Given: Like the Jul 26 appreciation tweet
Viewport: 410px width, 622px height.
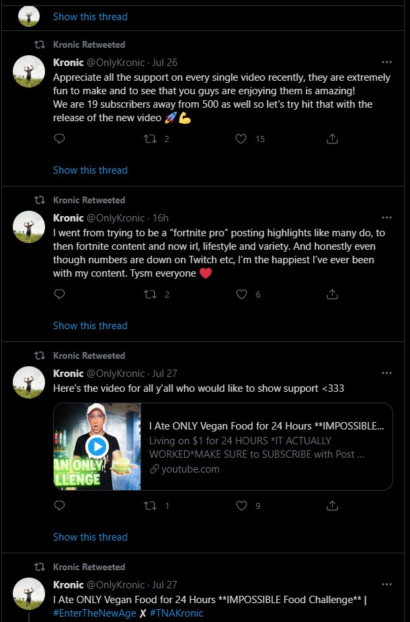Looking at the screenshot, I should point(241,139).
